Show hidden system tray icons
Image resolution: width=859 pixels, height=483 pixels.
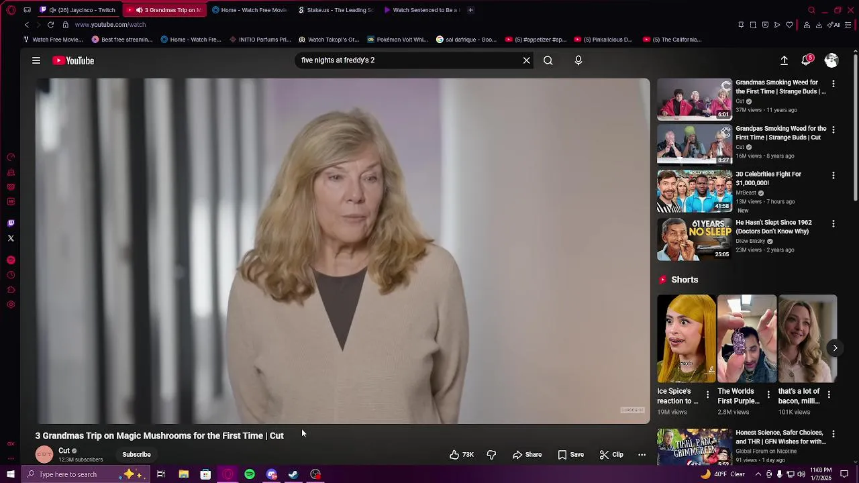point(758,474)
